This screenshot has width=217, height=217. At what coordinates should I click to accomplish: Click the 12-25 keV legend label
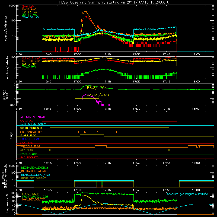click(x=30, y=12)
